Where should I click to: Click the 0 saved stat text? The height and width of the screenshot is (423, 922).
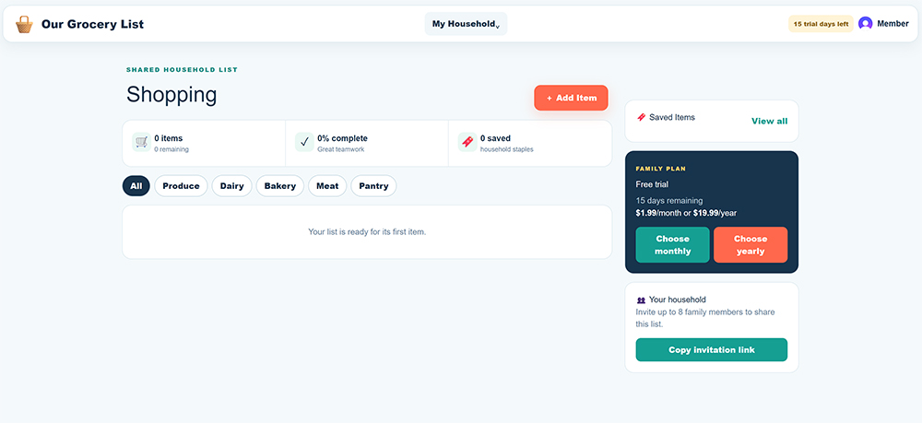pyautogui.click(x=495, y=138)
